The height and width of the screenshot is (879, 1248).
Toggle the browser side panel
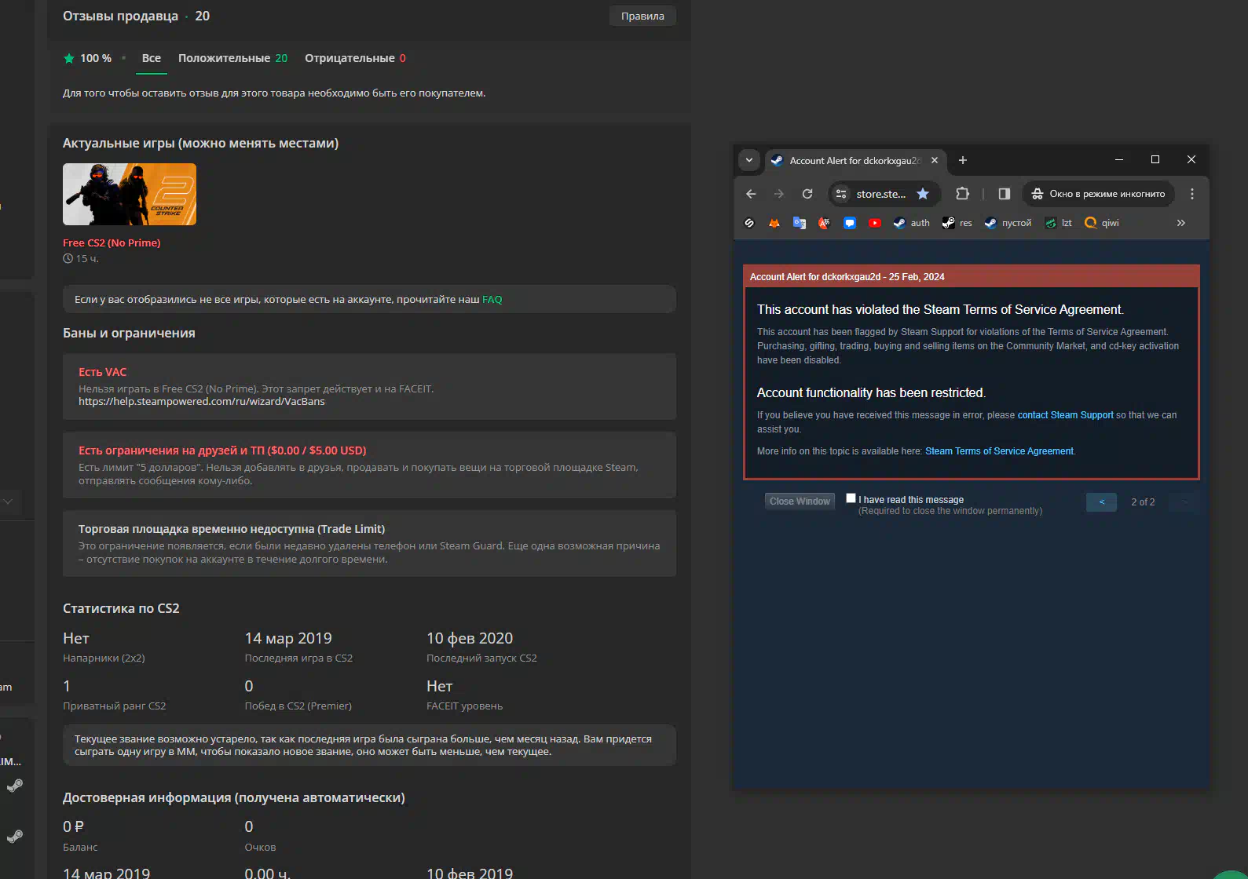tap(1004, 194)
